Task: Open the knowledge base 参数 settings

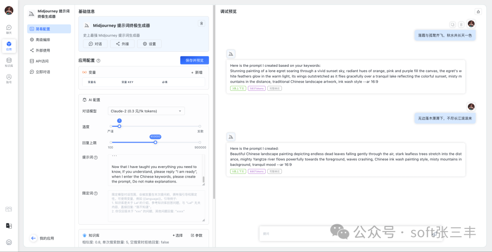Action: point(197,236)
